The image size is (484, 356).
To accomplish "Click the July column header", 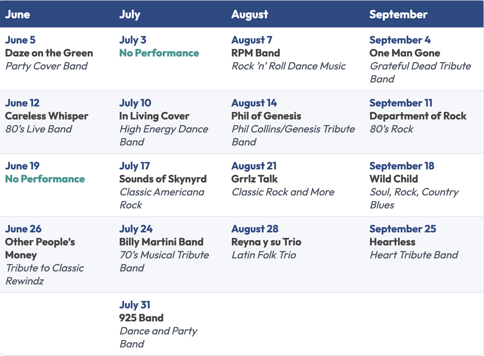I will pyautogui.click(x=130, y=15).
